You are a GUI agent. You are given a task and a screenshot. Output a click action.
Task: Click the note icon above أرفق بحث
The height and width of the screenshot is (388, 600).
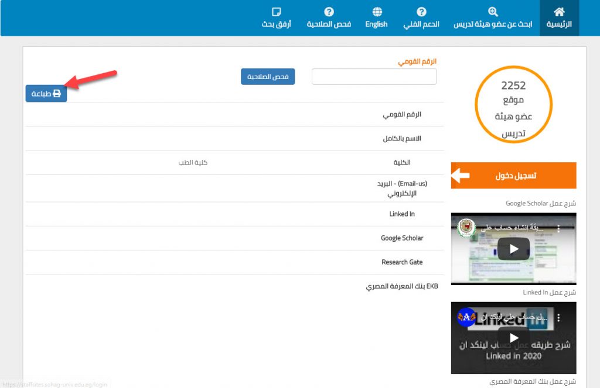coord(277,12)
